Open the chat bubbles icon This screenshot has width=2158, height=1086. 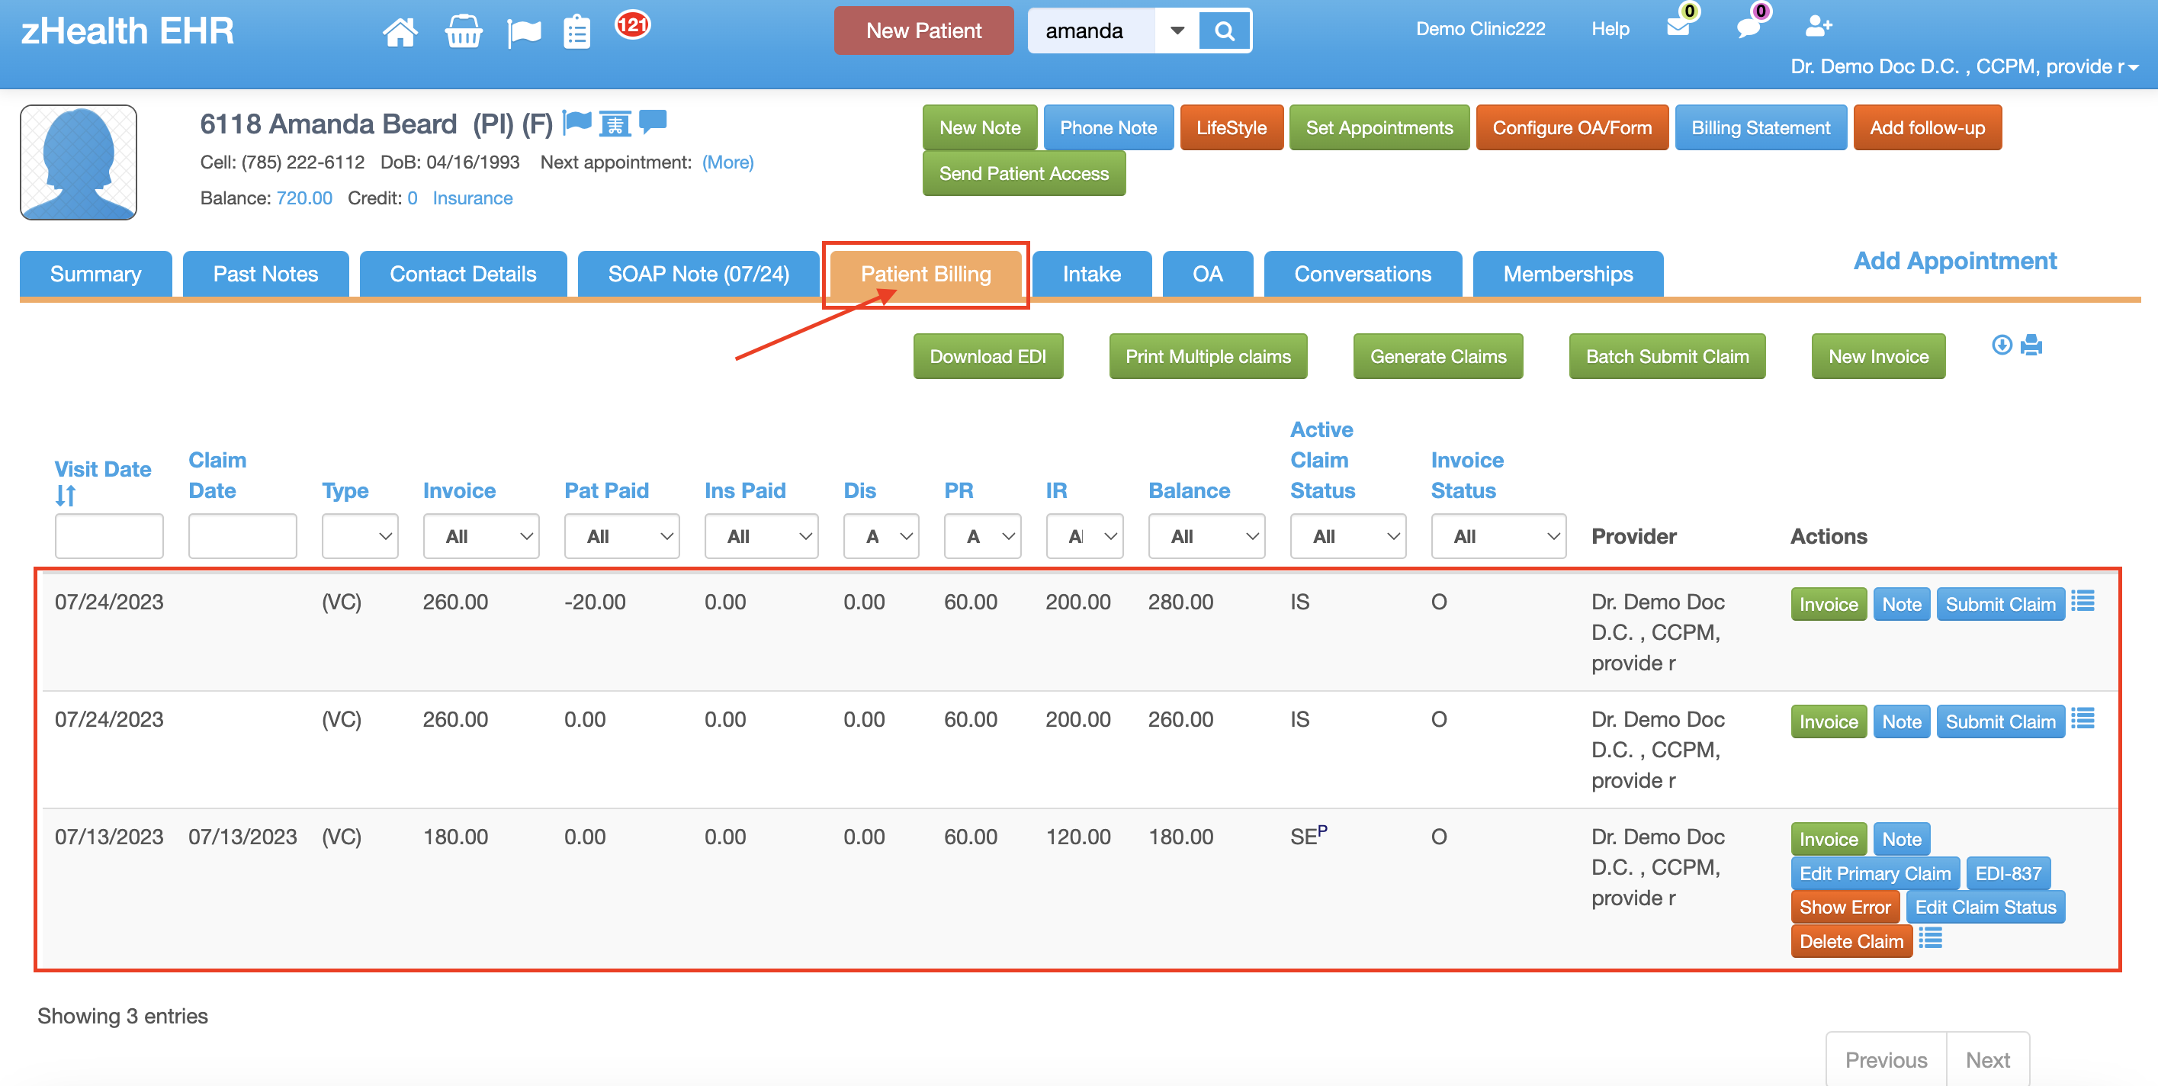[x=1749, y=27]
